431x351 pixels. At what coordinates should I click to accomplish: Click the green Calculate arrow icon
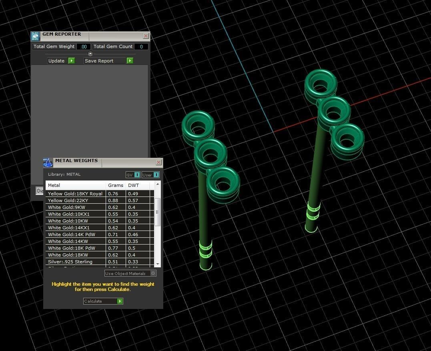click(120, 301)
